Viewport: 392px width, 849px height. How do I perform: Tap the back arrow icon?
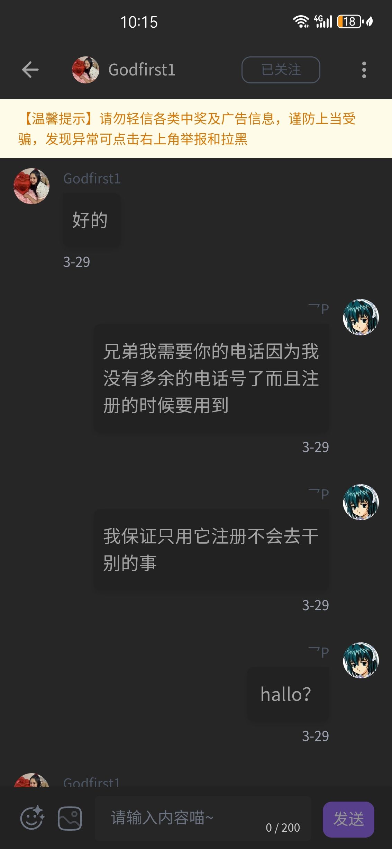(x=30, y=70)
